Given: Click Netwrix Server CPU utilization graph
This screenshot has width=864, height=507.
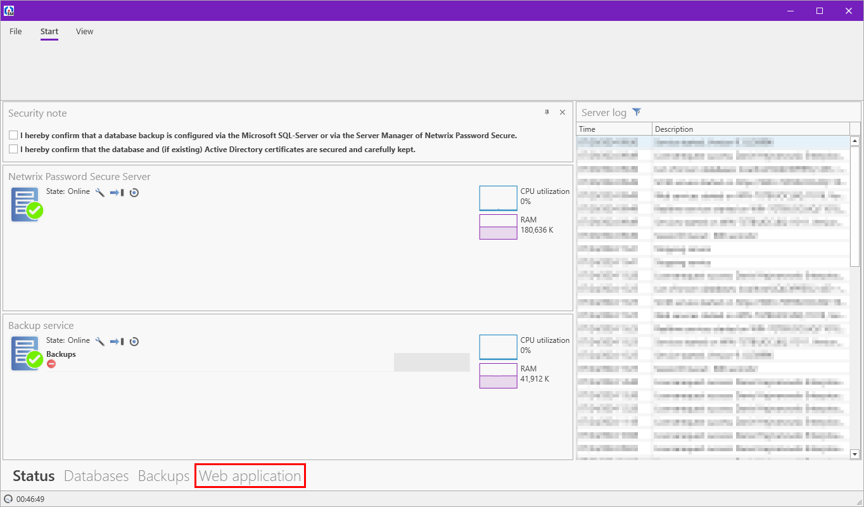Looking at the screenshot, I should 499,198.
